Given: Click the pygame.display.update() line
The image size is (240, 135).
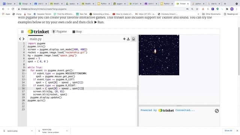Looking at the screenshot, I should coord(46,97).
